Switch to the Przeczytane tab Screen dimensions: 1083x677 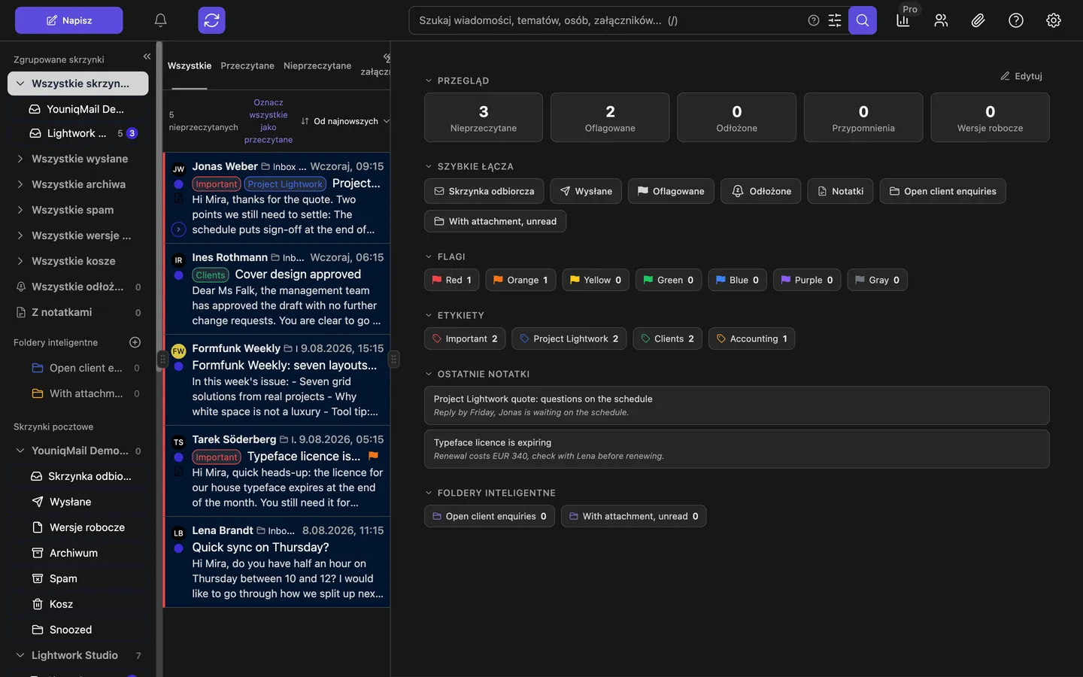pos(247,66)
